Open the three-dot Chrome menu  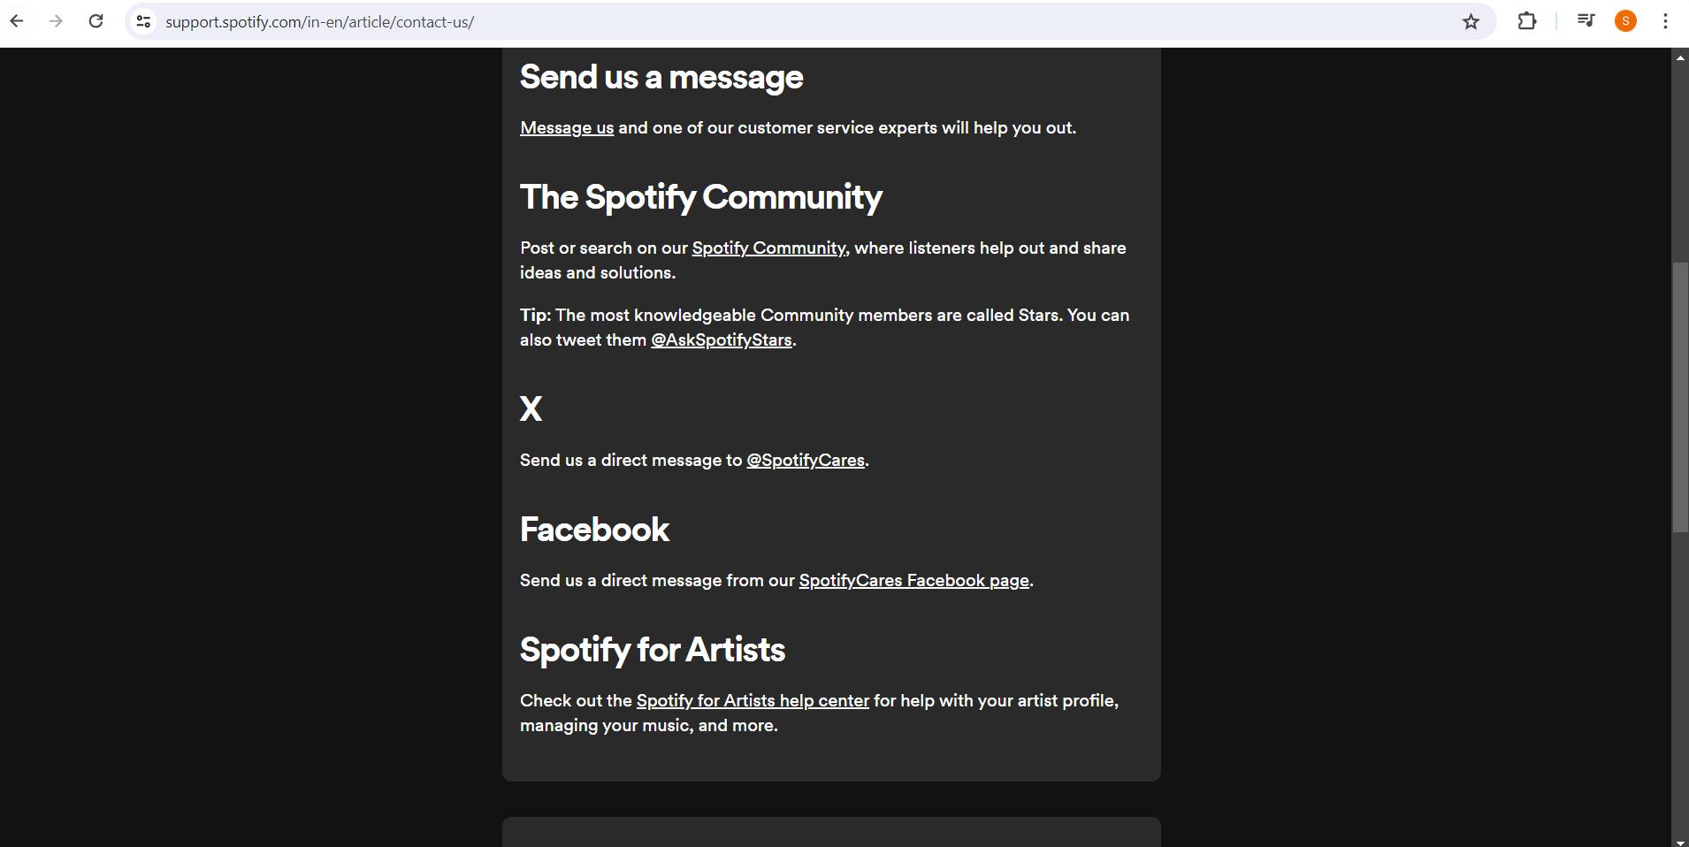coord(1665,21)
